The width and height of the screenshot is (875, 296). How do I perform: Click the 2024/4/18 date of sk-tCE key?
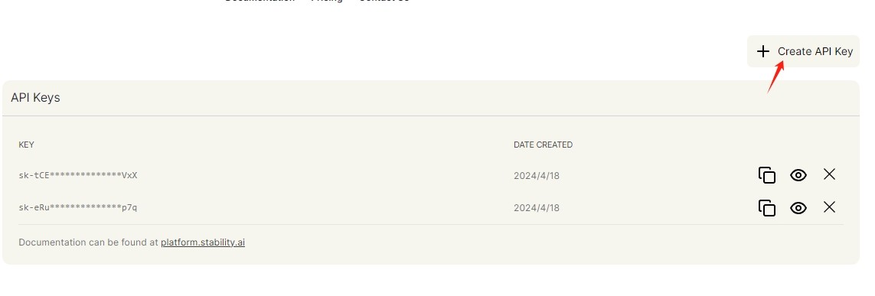coord(537,176)
